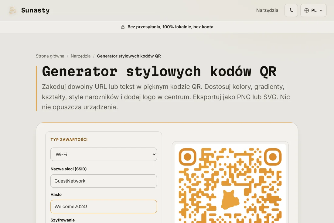334x223 pixels.
Task: Click the Sunasty cat logo icon
Action: click(12, 10)
